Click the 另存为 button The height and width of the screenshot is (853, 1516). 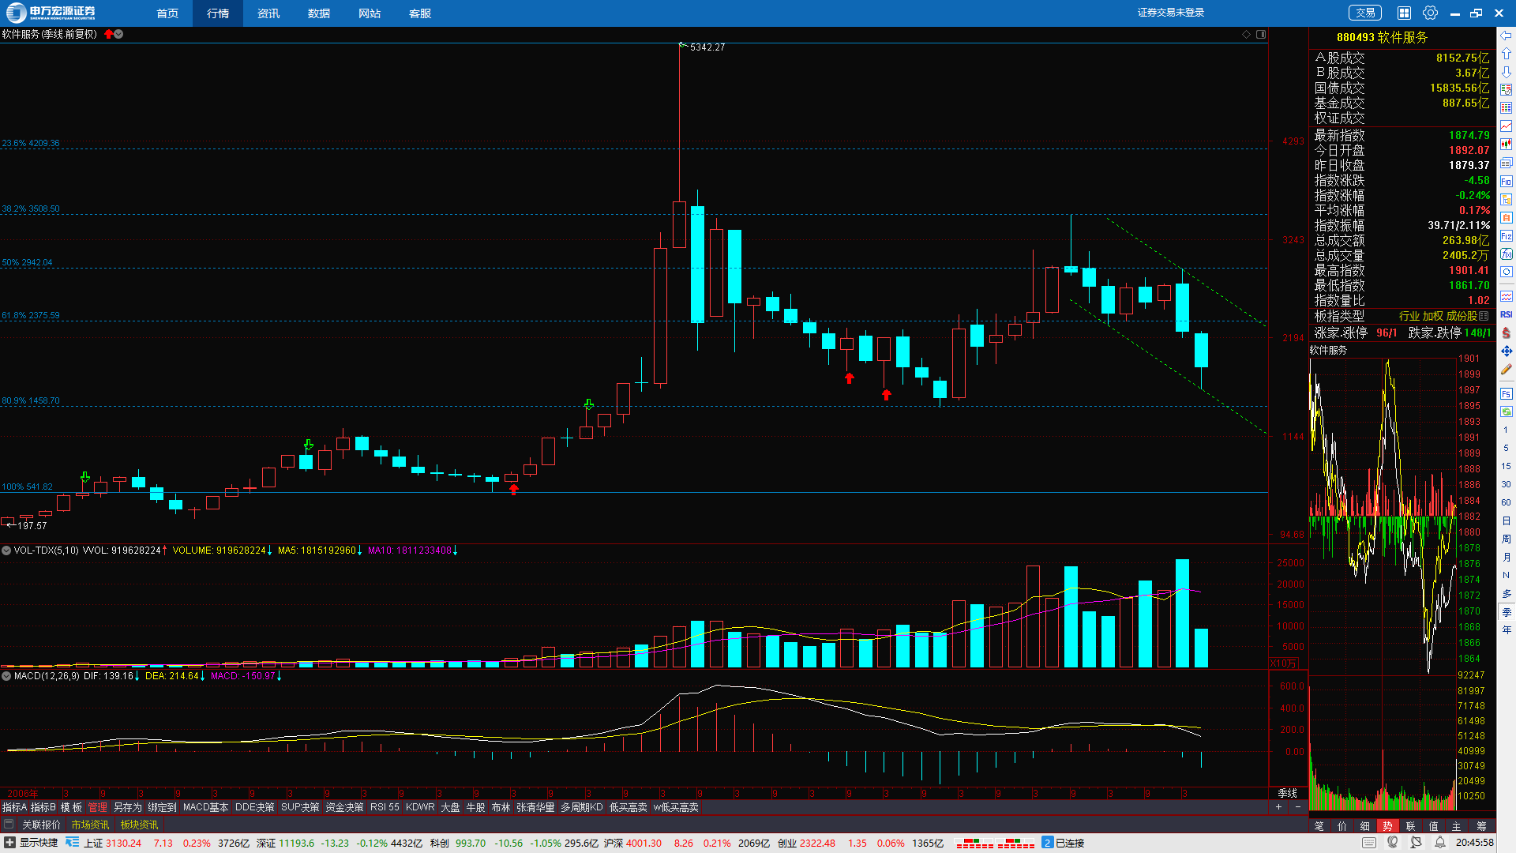[x=127, y=807]
